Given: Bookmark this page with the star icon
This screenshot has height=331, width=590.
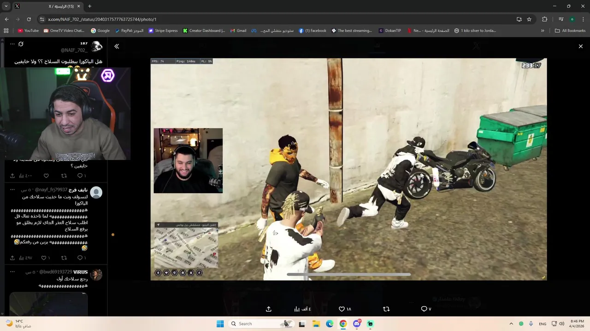Looking at the screenshot, I should coord(529,19).
